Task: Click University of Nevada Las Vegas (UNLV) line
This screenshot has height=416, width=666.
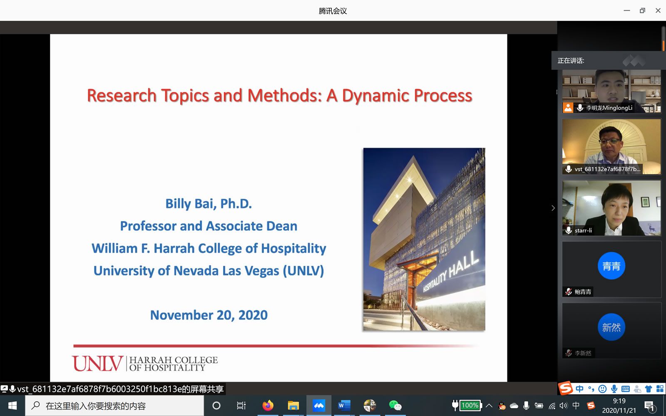Action: point(209,271)
